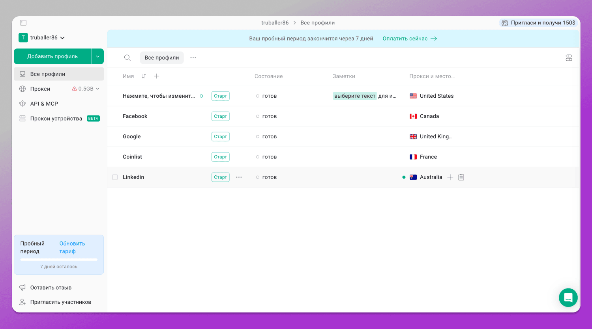Click the arrow after Оплатить сейчас
The image size is (592, 329).
434,39
